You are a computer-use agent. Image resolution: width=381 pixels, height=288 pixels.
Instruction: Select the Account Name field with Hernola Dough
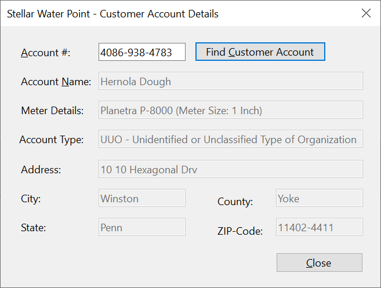[x=231, y=81]
